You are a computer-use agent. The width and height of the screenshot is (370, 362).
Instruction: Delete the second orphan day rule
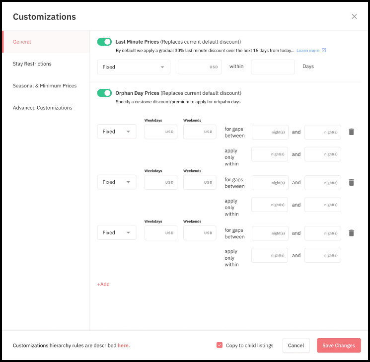351,182
